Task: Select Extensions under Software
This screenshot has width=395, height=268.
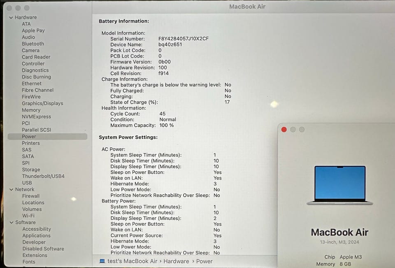Action: (35, 255)
